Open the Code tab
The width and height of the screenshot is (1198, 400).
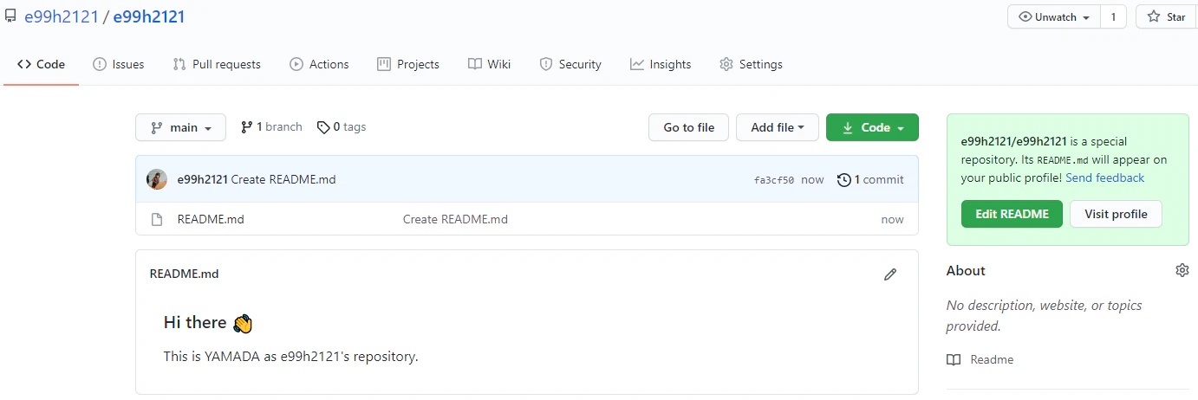click(x=41, y=64)
